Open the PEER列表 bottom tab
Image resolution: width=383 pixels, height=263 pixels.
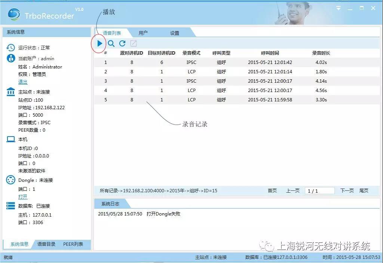point(73,244)
